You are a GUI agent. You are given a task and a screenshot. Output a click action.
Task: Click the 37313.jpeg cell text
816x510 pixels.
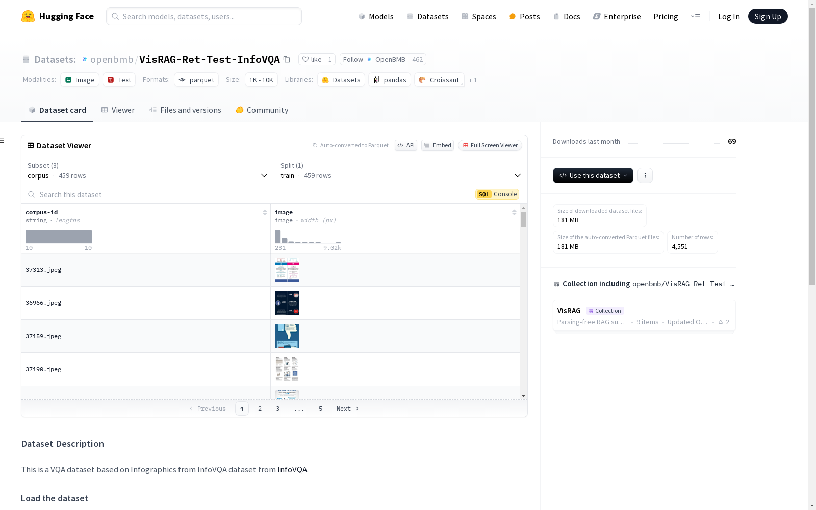click(43, 270)
